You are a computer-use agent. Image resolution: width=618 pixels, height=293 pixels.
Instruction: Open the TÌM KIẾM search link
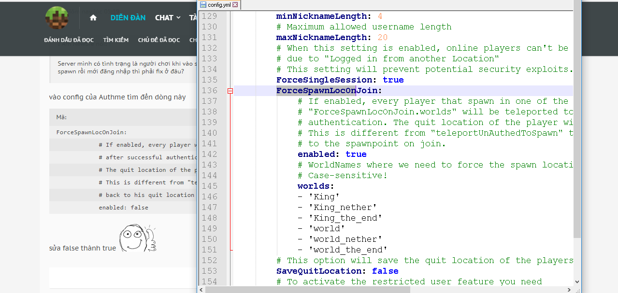click(x=115, y=40)
